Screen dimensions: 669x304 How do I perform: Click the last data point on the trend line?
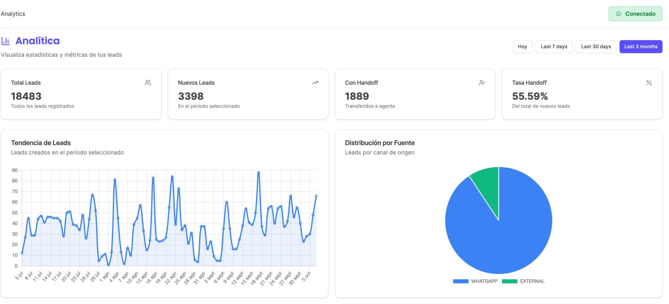click(x=316, y=195)
